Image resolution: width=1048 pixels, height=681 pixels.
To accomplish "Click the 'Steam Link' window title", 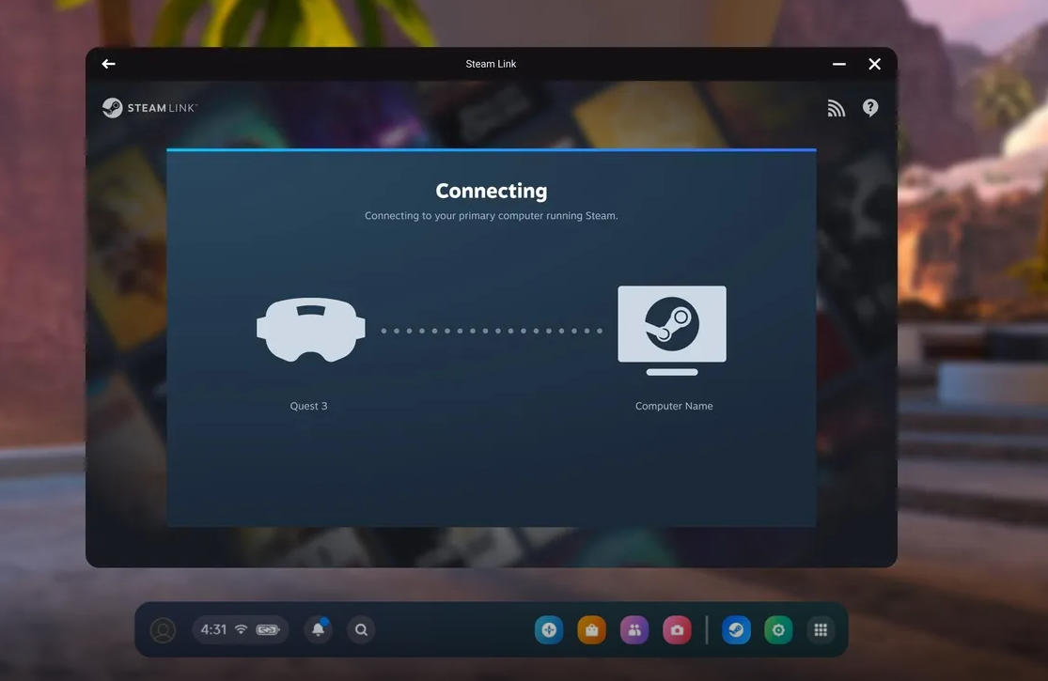I will [x=492, y=64].
